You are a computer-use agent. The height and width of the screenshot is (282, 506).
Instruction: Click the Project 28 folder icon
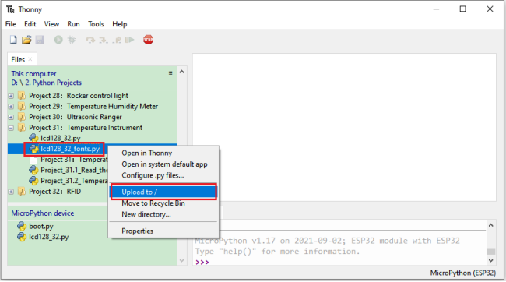click(22, 96)
